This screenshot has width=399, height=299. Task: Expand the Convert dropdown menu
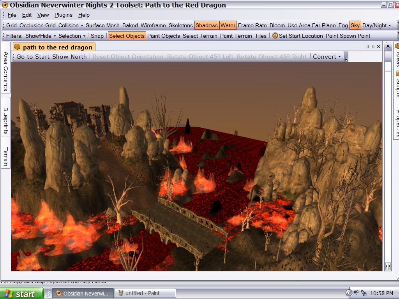tap(327, 56)
